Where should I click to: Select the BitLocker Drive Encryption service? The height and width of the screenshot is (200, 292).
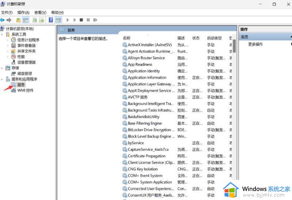(151, 130)
